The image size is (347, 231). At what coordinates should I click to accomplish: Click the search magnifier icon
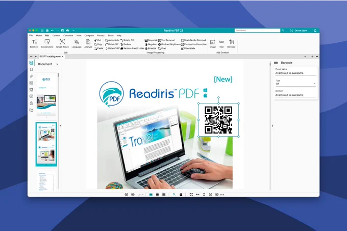pos(283,31)
